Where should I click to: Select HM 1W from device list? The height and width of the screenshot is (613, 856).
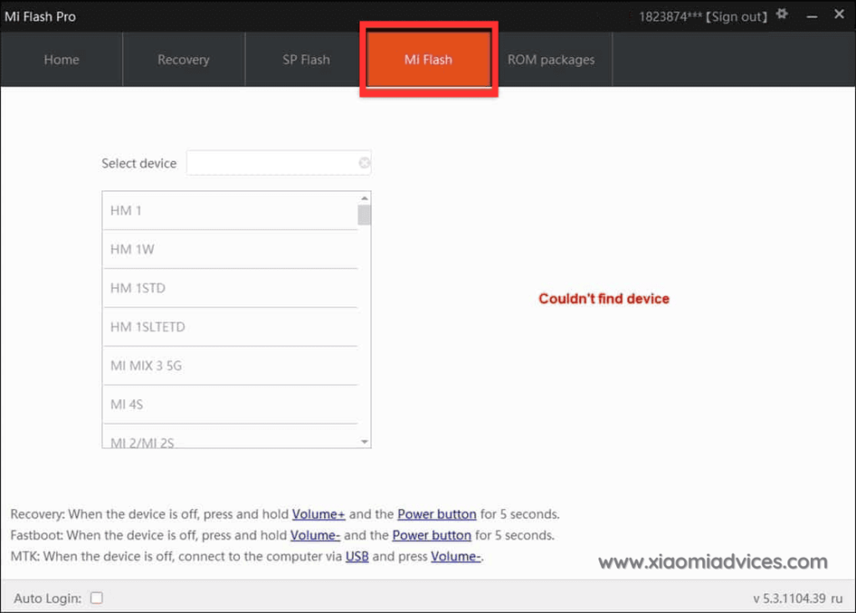(x=231, y=249)
